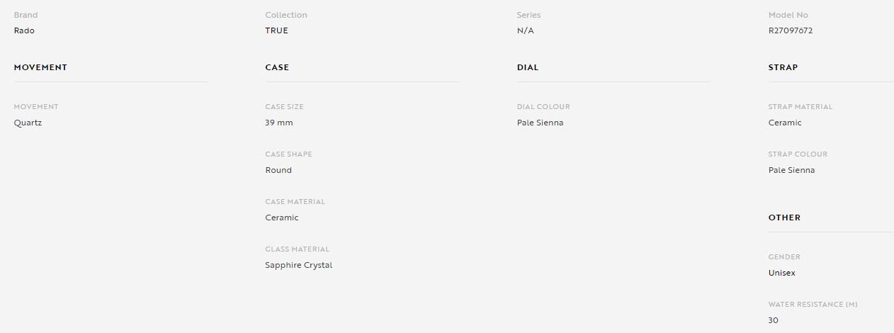Click the DIAL section heading
The height and width of the screenshot is (333, 894).
(528, 67)
